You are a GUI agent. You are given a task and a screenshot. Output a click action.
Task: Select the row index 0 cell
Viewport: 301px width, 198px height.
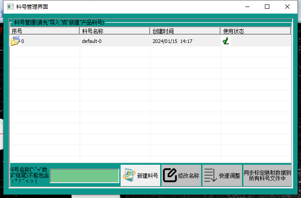[23, 41]
